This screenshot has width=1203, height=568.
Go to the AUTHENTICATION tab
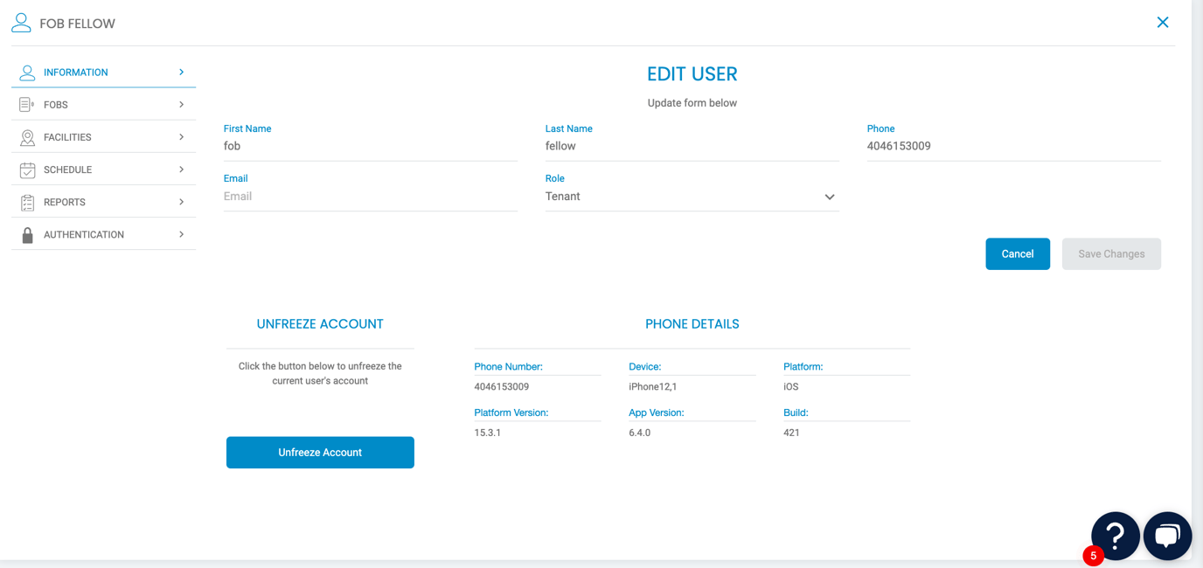pyautogui.click(x=103, y=234)
